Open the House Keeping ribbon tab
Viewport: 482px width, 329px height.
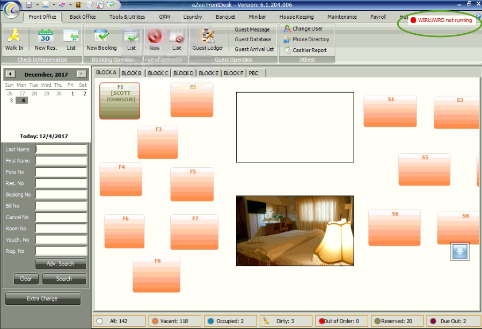point(296,17)
